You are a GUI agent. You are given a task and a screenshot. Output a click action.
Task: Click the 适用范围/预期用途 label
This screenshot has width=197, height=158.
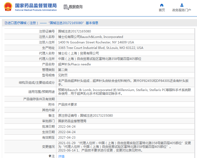coord(41,92)
